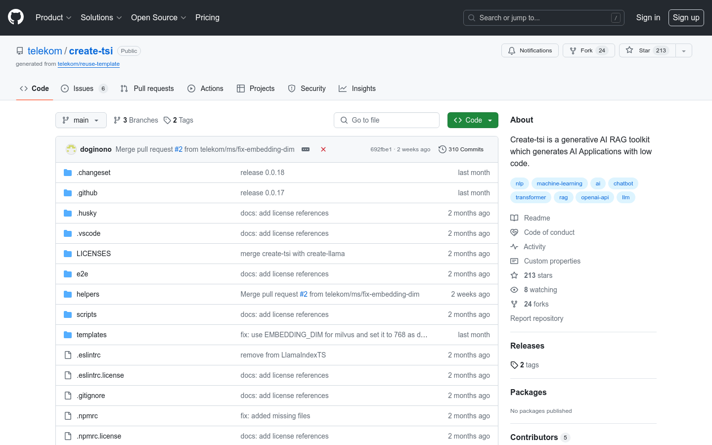Click the templates folder icon
Image resolution: width=712 pixels, height=445 pixels.
click(x=68, y=335)
